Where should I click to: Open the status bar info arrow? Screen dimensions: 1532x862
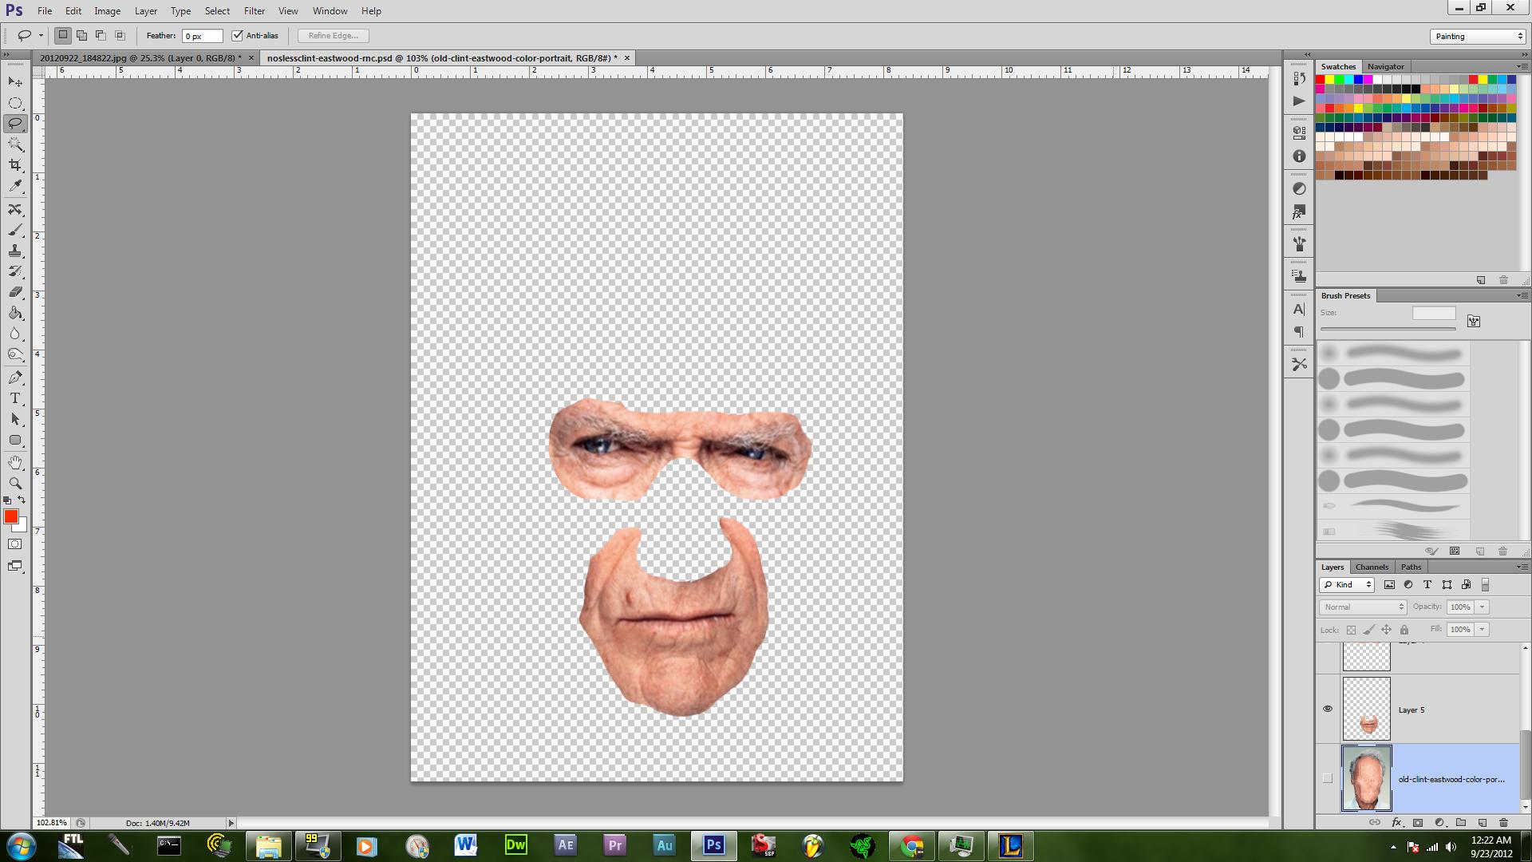pos(231,823)
